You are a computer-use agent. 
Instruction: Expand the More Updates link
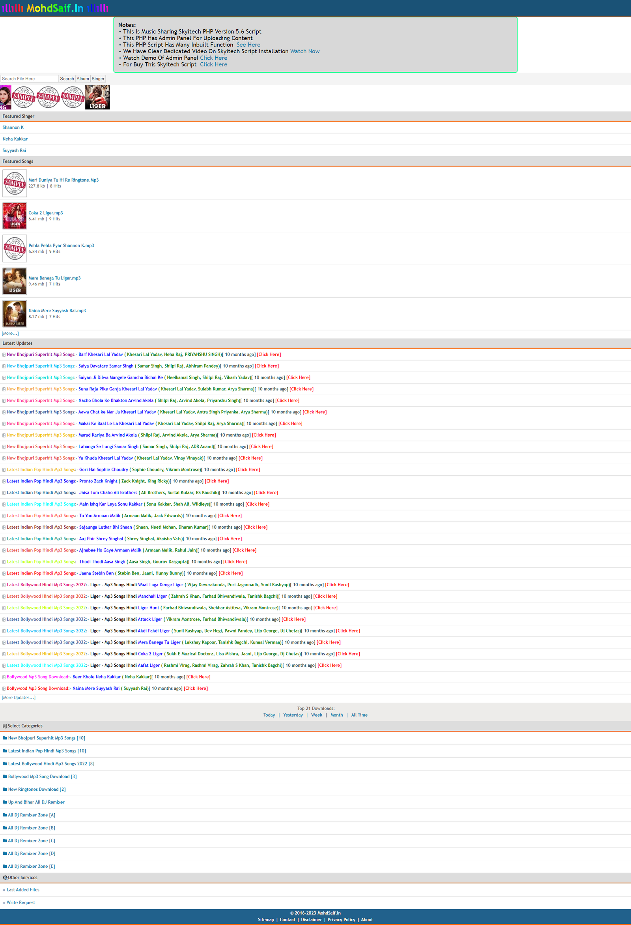pos(19,698)
